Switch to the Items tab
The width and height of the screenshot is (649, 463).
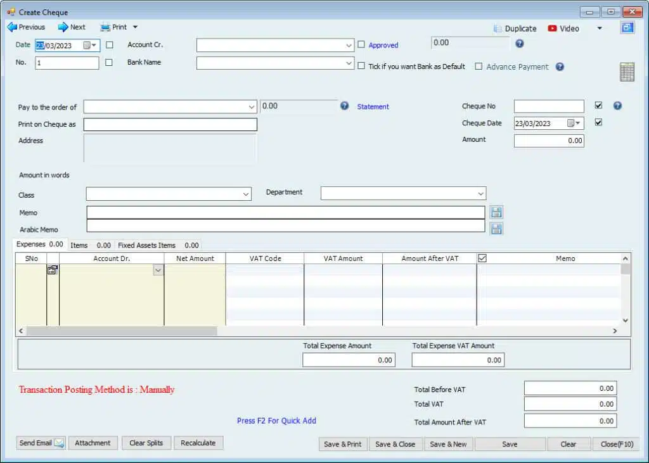pos(90,245)
